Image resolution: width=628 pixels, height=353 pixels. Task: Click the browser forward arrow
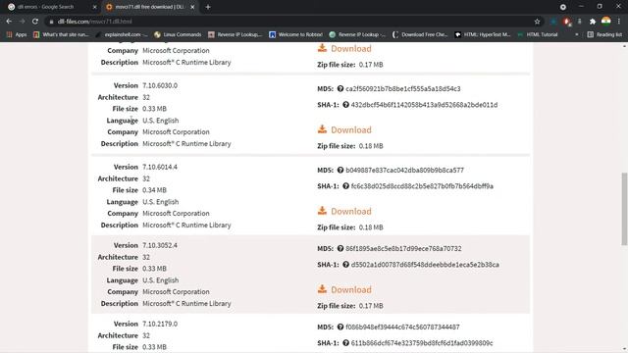point(22,22)
